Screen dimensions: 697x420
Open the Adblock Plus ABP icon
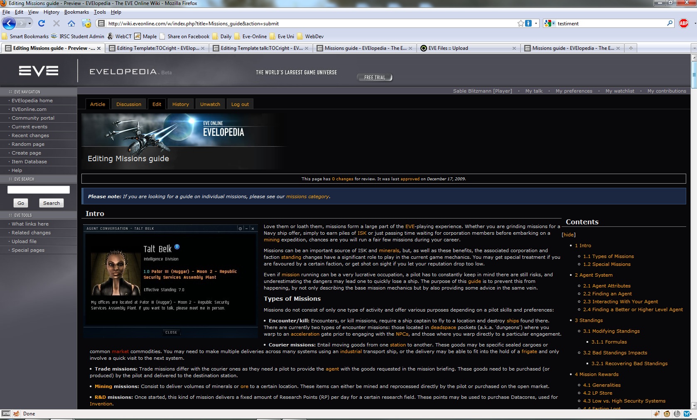[684, 23]
